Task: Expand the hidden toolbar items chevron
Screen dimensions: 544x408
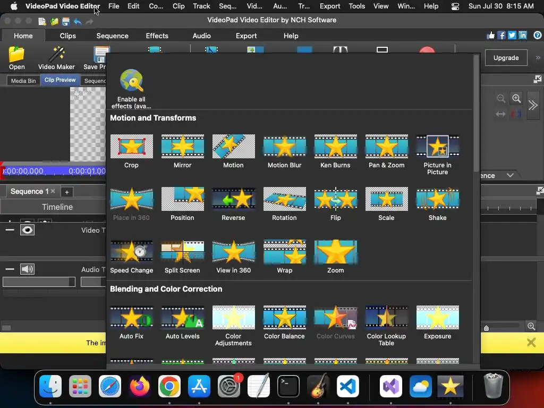Action: tap(538, 57)
